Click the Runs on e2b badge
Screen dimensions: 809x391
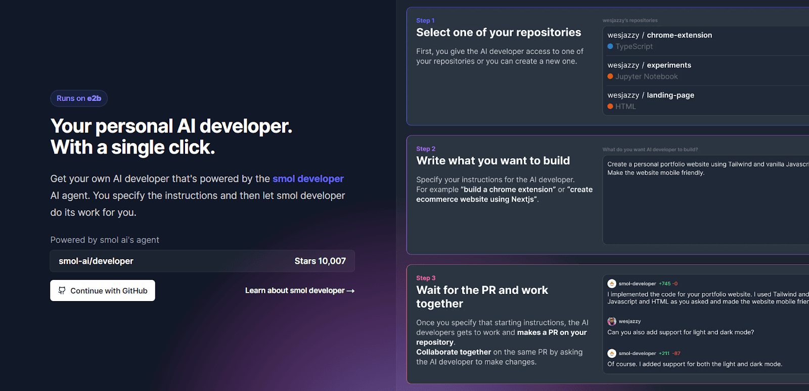click(79, 99)
